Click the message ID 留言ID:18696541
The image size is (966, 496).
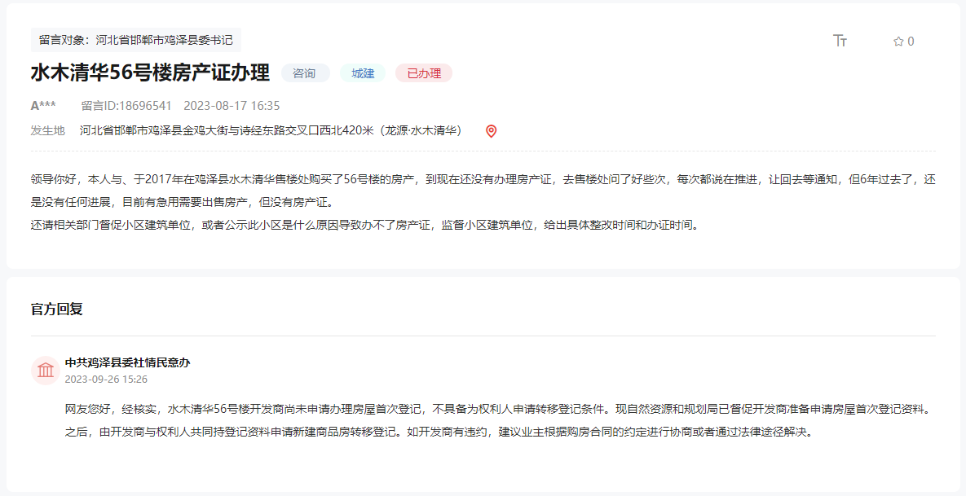pos(126,106)
